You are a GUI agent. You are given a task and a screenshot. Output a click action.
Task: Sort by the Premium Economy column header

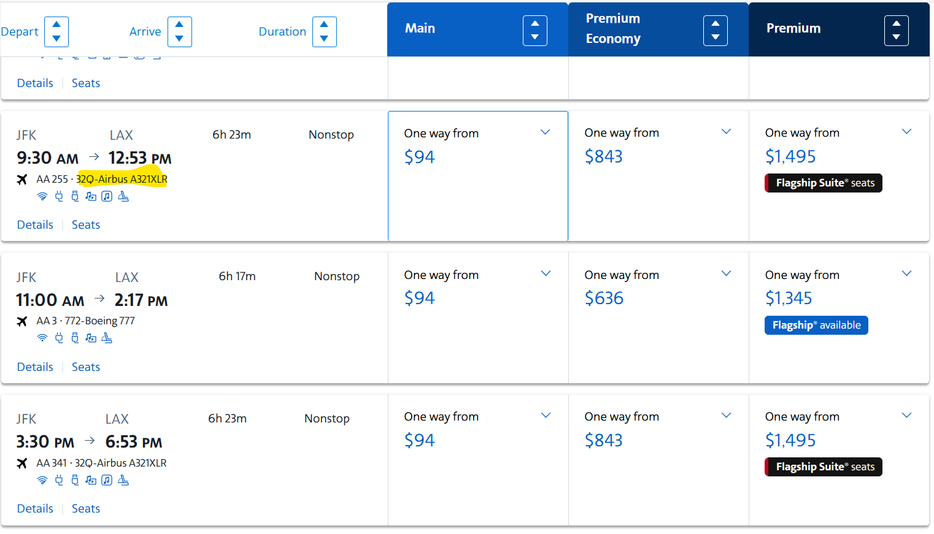pos(715,31)
